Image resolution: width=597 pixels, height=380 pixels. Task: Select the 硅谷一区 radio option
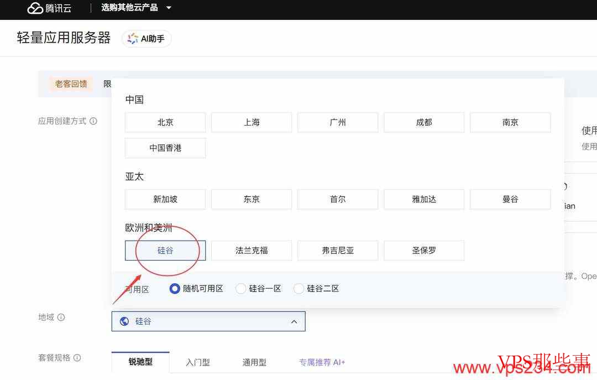tap(240, 289)
